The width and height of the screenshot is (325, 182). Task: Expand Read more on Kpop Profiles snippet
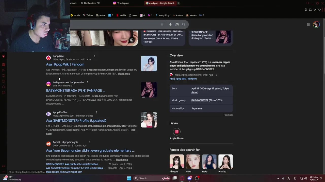point(133,130)
